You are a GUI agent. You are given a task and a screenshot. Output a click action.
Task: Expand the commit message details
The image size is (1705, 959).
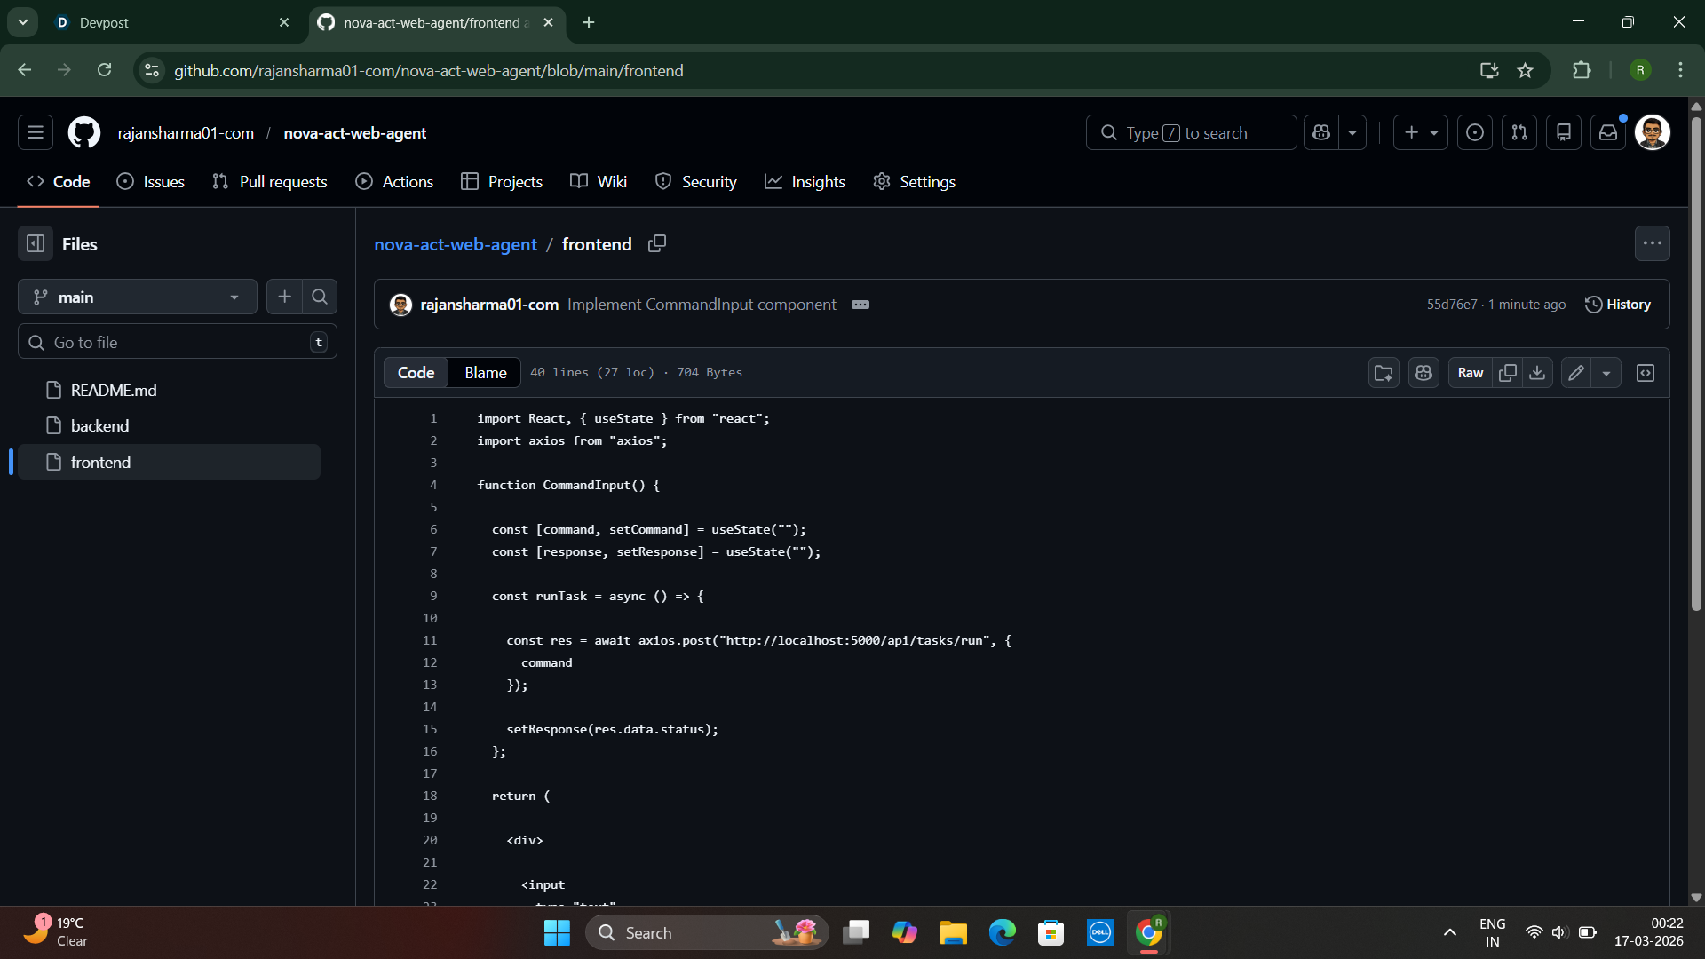coord(860,305)
